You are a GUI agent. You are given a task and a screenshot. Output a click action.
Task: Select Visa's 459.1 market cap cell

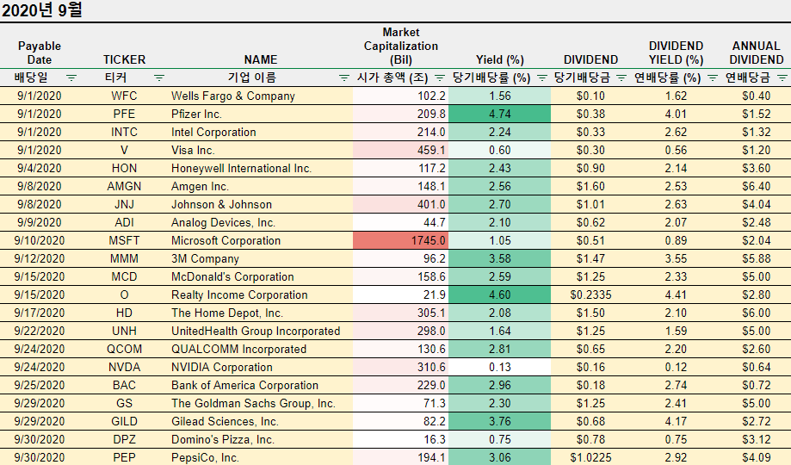click(x=400, y=151)
